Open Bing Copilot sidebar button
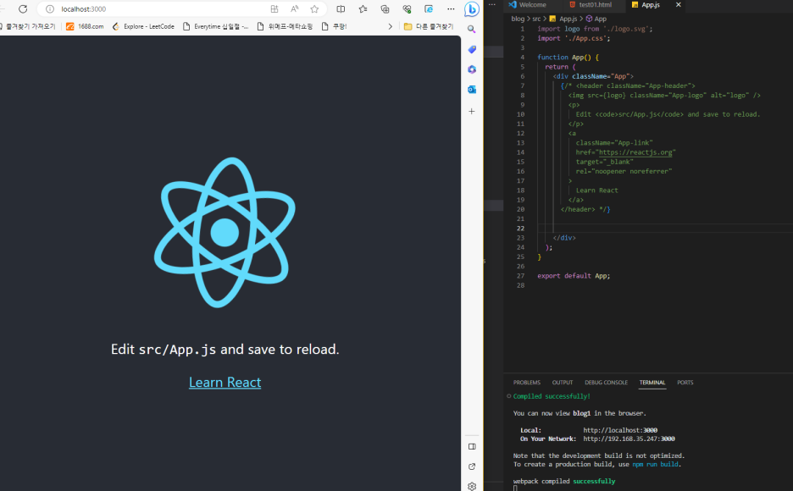 tap(471, 9)
